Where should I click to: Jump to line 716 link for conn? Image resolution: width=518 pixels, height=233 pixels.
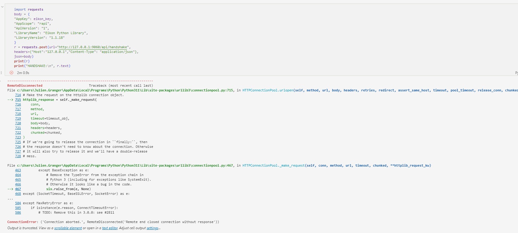point(18,104)
